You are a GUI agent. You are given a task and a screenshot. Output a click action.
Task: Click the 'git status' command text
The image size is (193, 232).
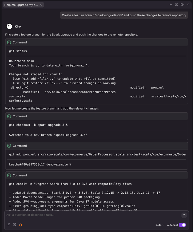click(x=18, y=51)
